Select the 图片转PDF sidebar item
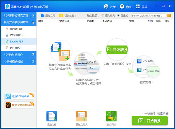Image resolution: width=175 pixels, height=129 pixels. coord(19,29)
